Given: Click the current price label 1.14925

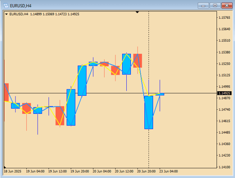Looking at the screenshot, I should [x=224, y=93].
